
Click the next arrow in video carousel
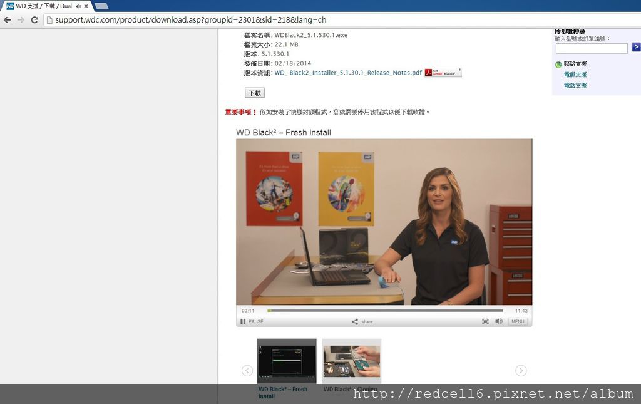521,370
